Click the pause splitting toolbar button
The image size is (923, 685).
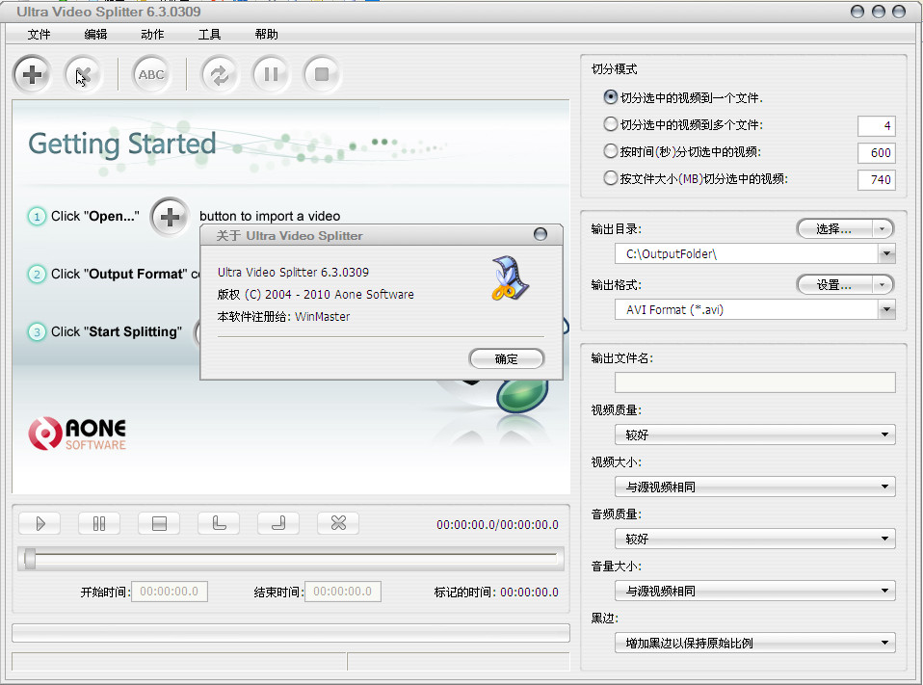pos(271,75)
